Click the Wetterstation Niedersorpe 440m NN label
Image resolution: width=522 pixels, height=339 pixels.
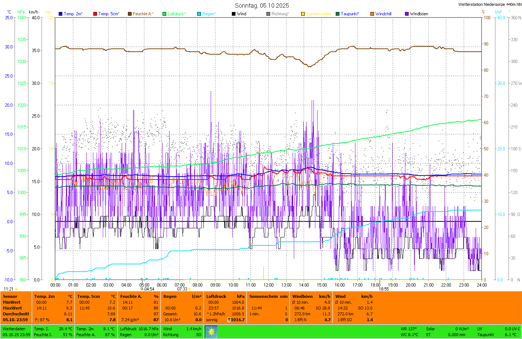pos(490,4)
